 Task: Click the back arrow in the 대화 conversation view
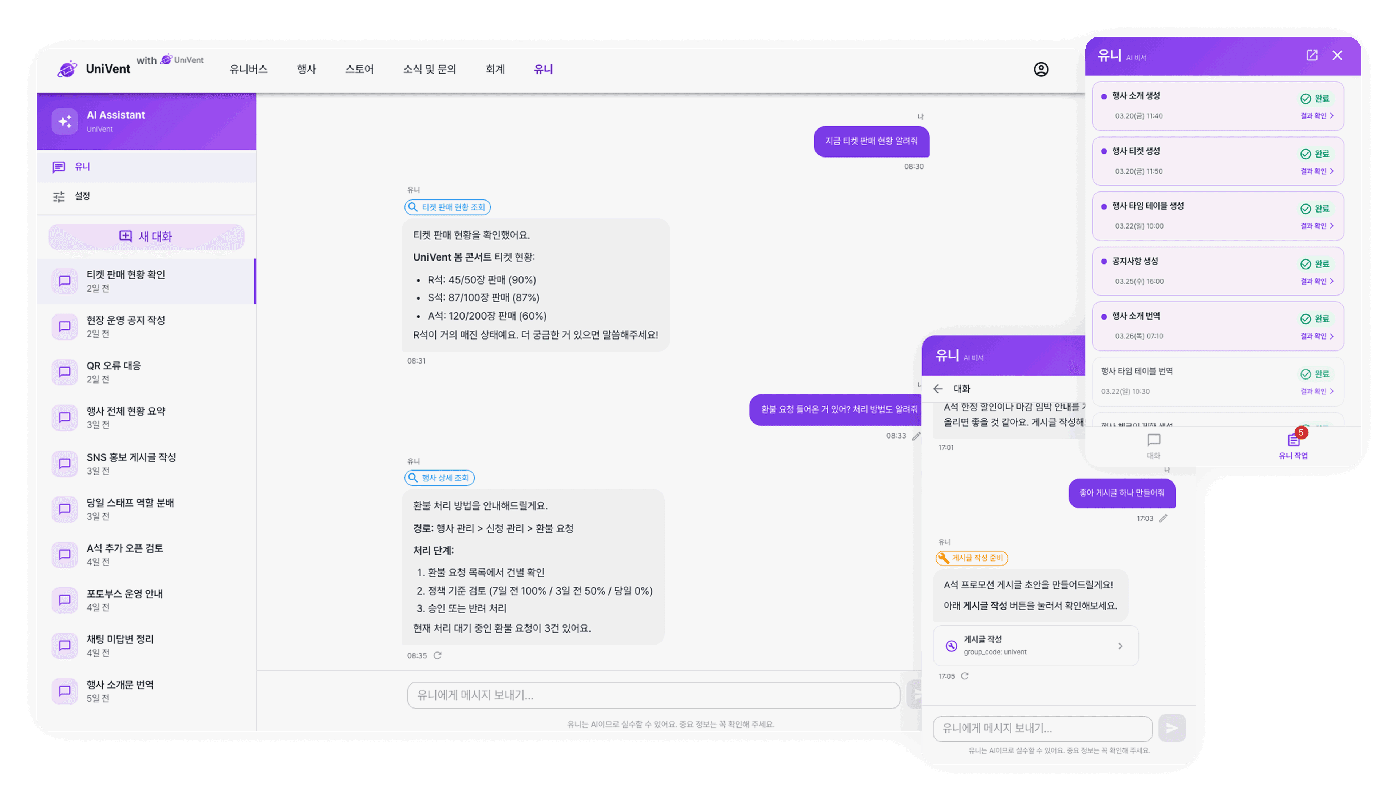click(x=939, y=389)
